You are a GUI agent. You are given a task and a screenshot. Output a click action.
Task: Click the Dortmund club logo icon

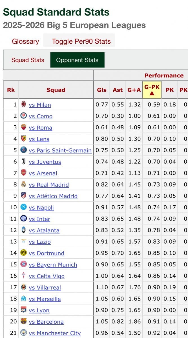pyautogui.click(x=24, y=253)
